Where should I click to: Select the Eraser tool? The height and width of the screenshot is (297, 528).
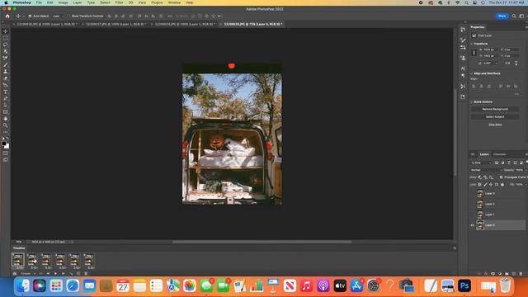[6, 78]
